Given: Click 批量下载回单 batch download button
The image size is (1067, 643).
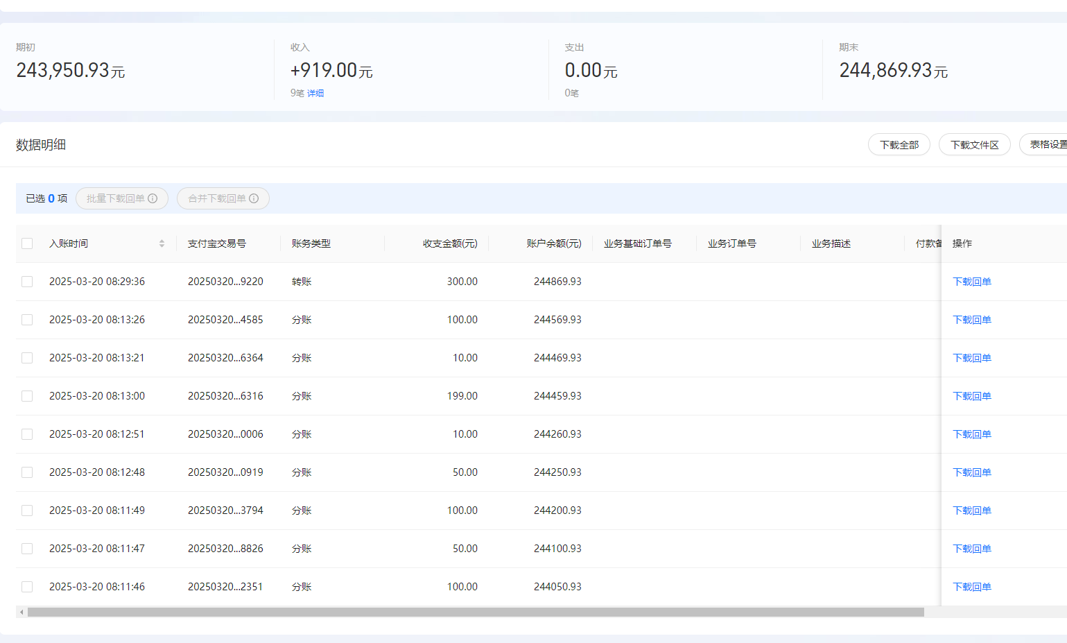Looking at the screenshot, I should (x=122, y=198).
